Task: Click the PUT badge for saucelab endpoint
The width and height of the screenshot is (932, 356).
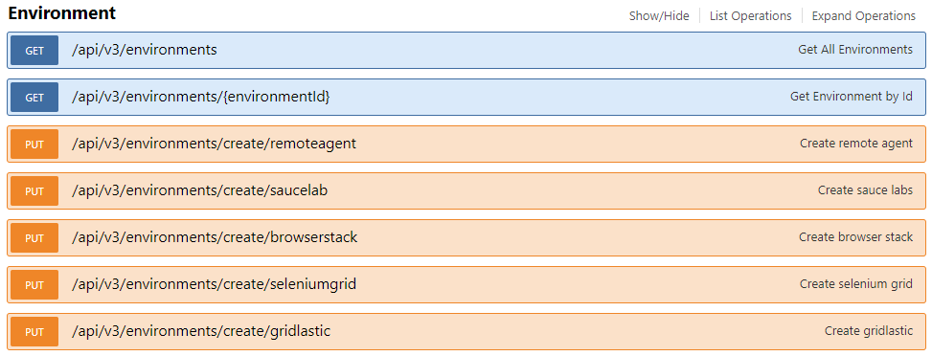Action: pos(34,191)
